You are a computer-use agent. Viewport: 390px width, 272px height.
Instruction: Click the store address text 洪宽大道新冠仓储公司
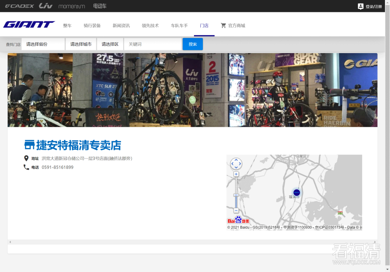click(87, 159)
